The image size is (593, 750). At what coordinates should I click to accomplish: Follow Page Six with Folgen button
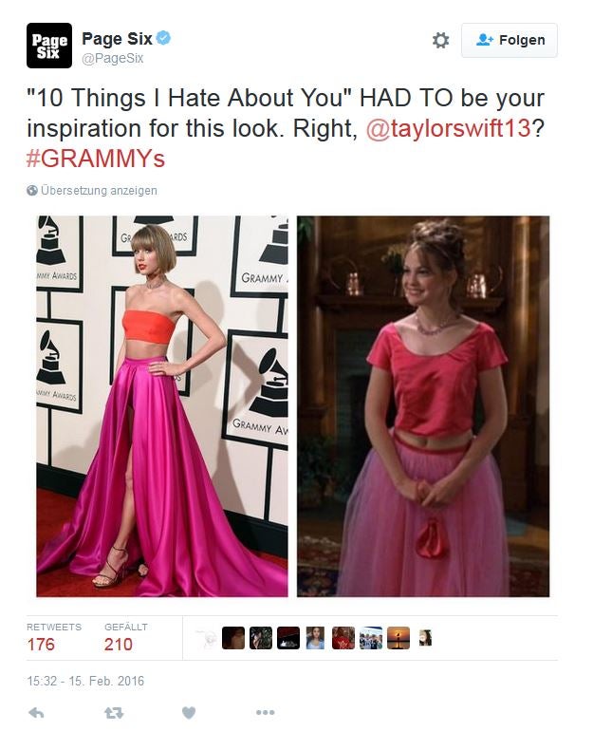pos(509,40)
